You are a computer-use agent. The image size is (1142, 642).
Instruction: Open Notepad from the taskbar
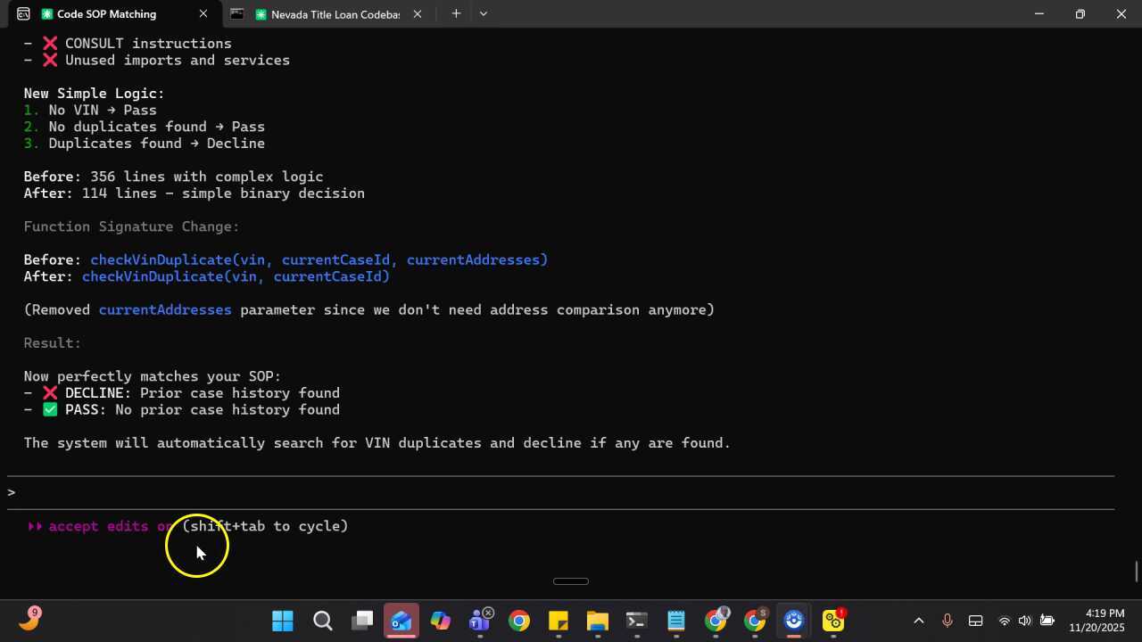pos(676,621)
